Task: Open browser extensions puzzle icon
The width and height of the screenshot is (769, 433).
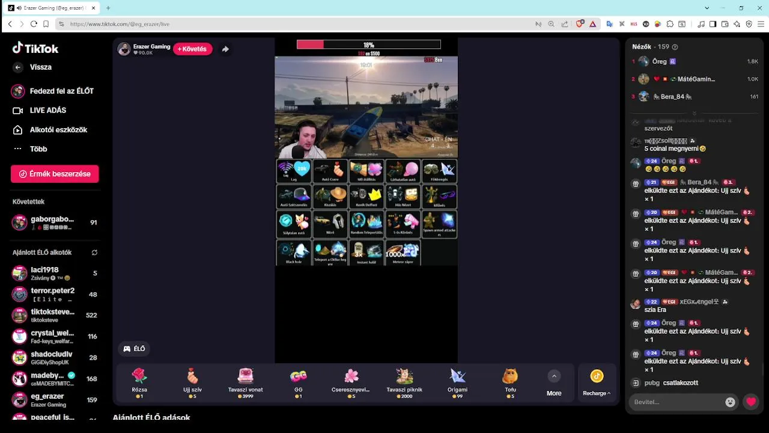Action: pos(670,24)
